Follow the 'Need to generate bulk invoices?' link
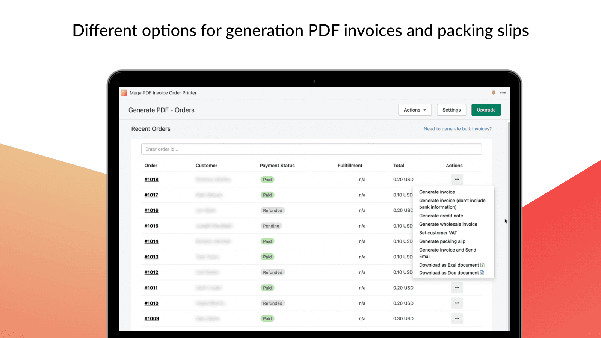 (x=458, y=128)
